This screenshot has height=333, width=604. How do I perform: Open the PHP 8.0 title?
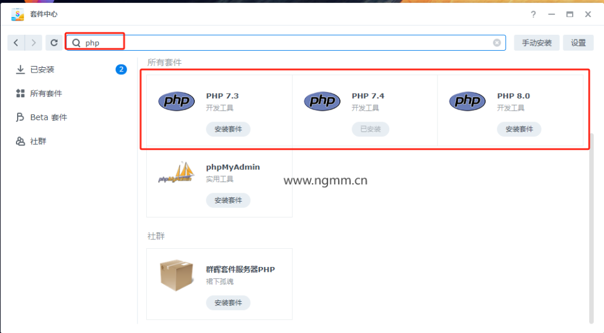coord(514,96)
